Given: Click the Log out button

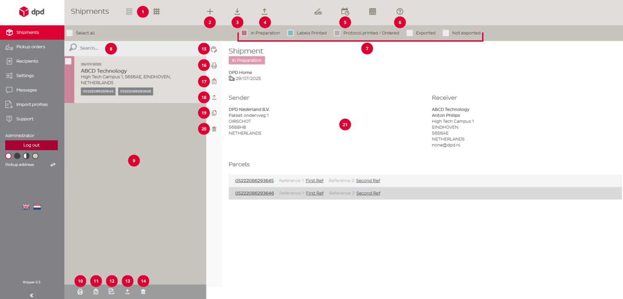Looking at the screenshot, I should tap(31, 145).
